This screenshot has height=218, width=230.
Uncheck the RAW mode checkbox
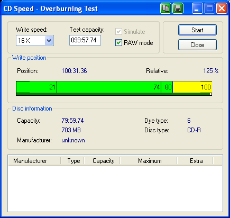pos(118,43)
